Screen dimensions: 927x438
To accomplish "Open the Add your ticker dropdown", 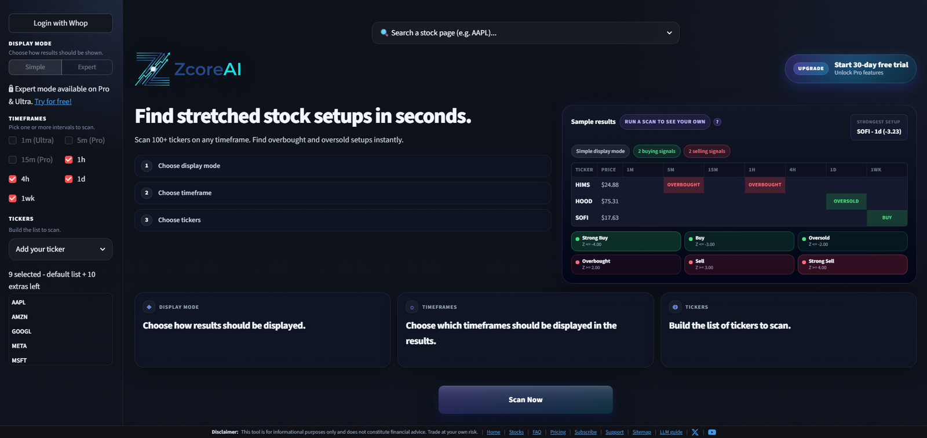I will coord(61,249).
